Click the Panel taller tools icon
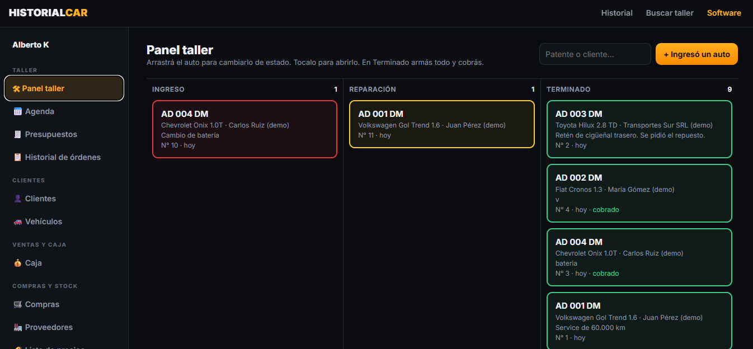 click(x=16, y=88)
